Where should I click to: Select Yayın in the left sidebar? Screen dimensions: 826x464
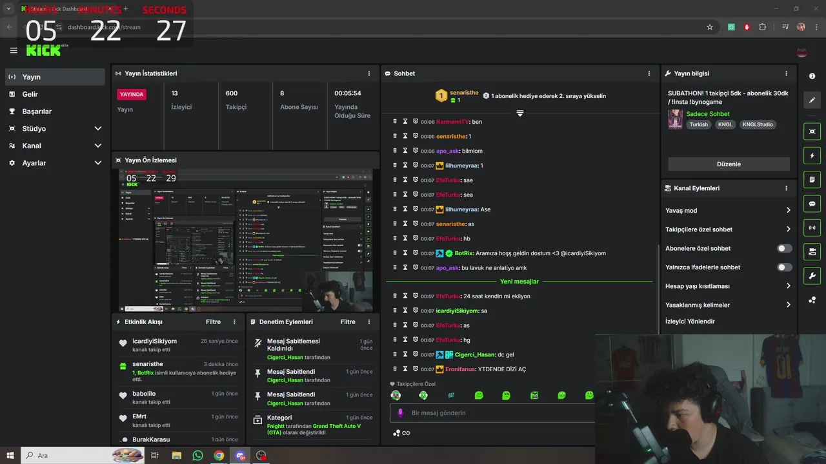[54, 77]
